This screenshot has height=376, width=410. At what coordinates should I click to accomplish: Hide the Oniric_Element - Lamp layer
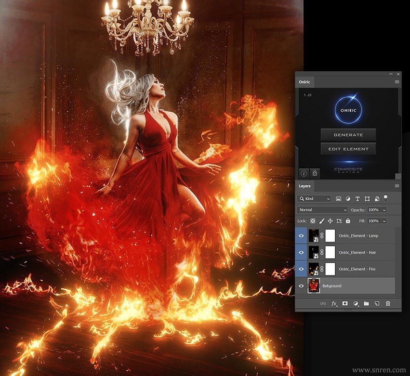click(301, 236)
